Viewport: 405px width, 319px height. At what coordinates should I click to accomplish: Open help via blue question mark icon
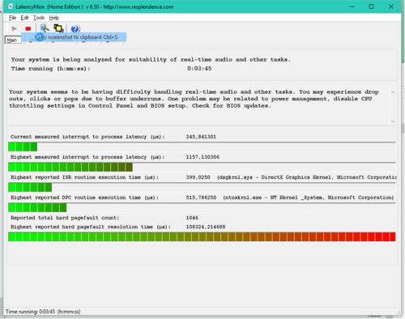pos(75,28)
